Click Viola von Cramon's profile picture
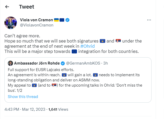 pyautogui.click(x=11, y=23)
